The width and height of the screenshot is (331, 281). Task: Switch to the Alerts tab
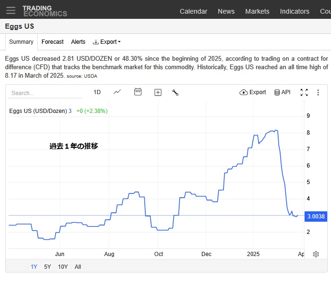pos(78,42)
